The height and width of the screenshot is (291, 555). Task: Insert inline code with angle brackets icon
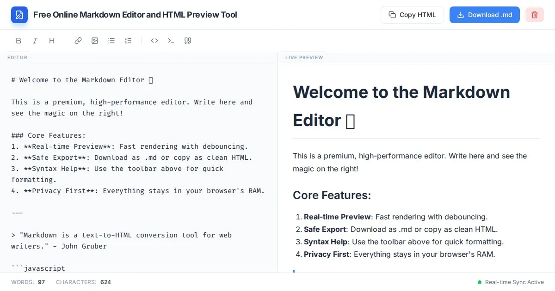tap(154, 41)
